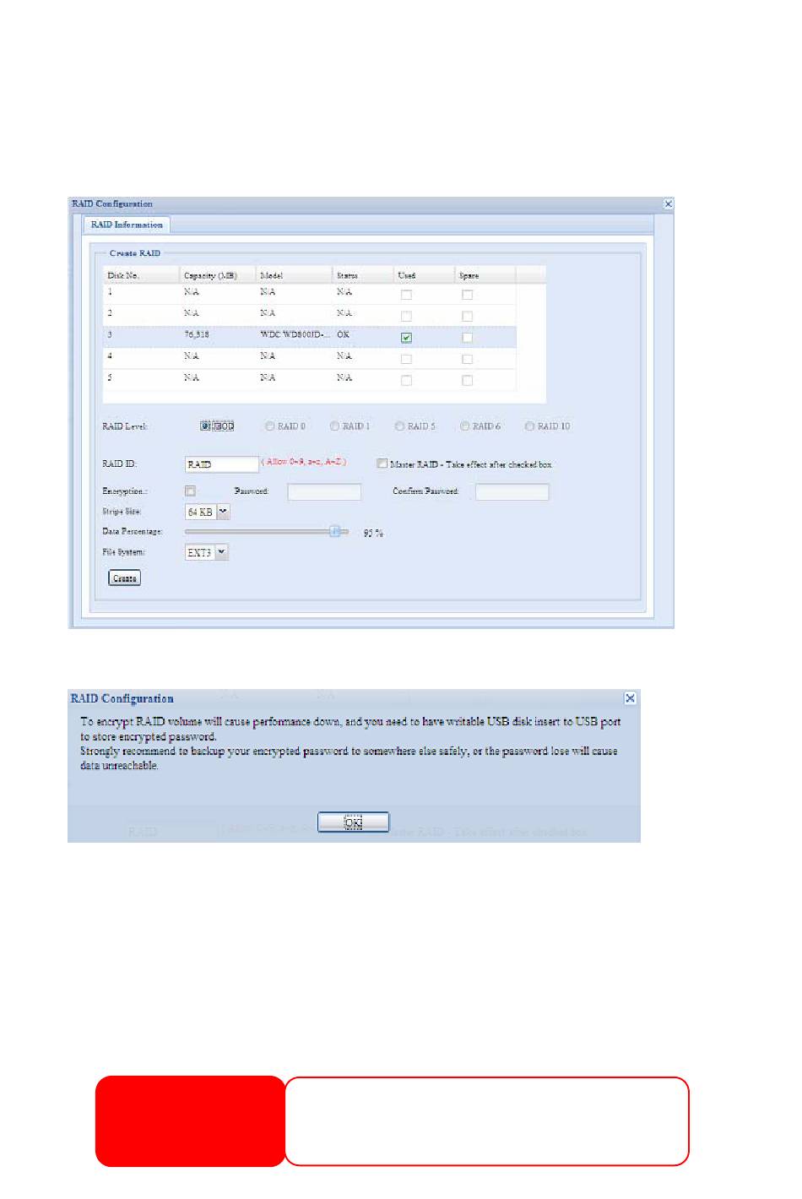Screen dimensions: 802x1199
Task: Click the Spare column header
Action: [x=485, y=275]
